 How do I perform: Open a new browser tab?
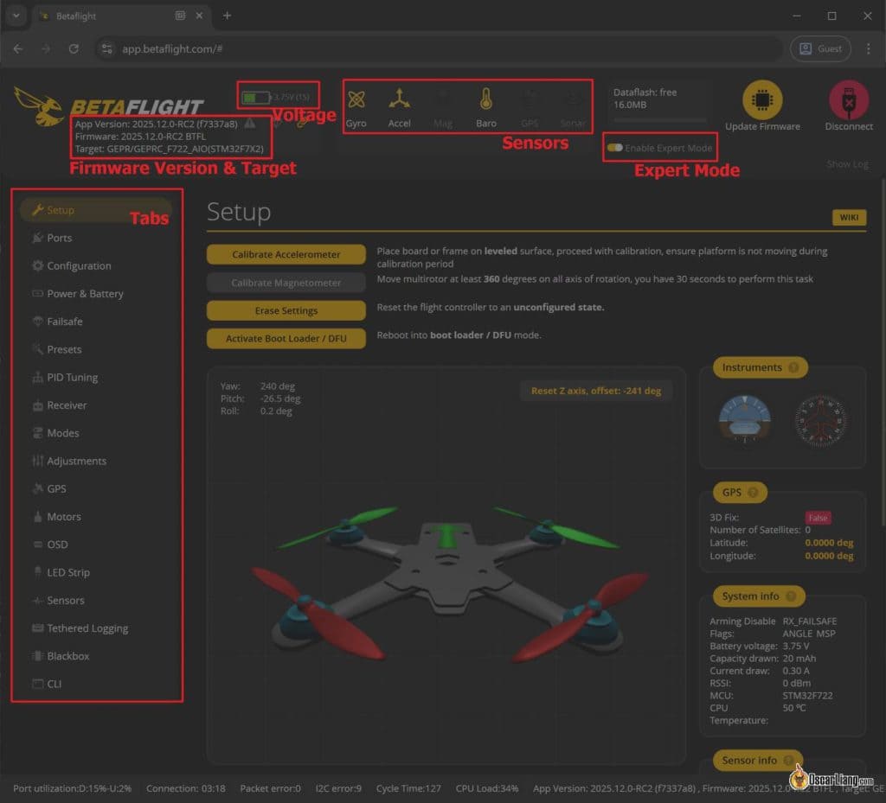point(228,16)
